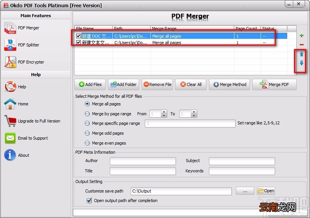Image resolution: width=310 pixels, height=218 pixels.
Task: Click the Page Count column header
Action: click(247, 28)
